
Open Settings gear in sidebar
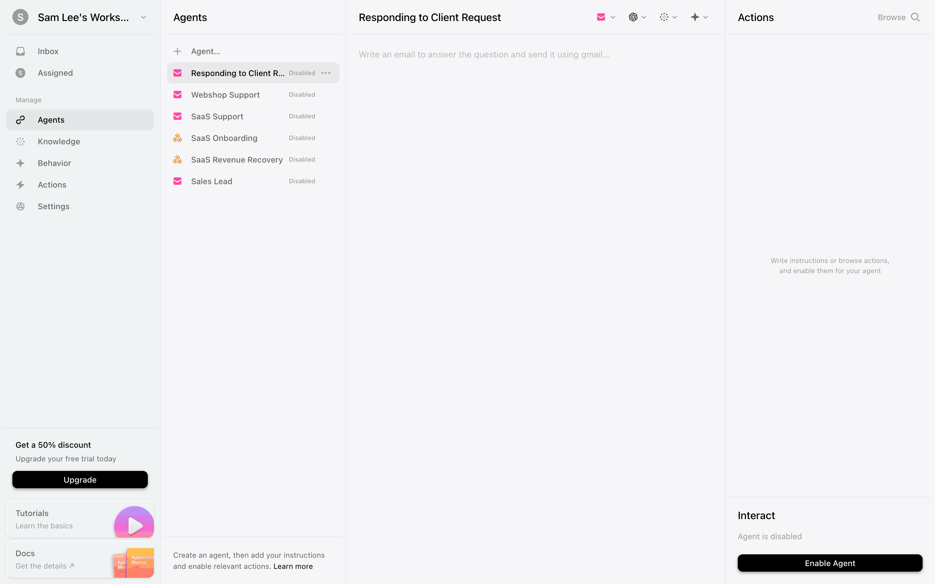tap(80, 206)
